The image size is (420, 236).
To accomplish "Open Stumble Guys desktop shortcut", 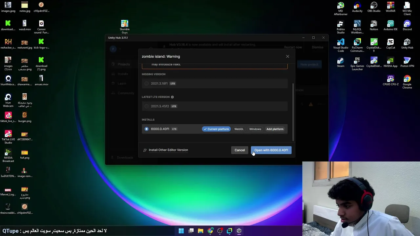I will click(x=125, y=27).
